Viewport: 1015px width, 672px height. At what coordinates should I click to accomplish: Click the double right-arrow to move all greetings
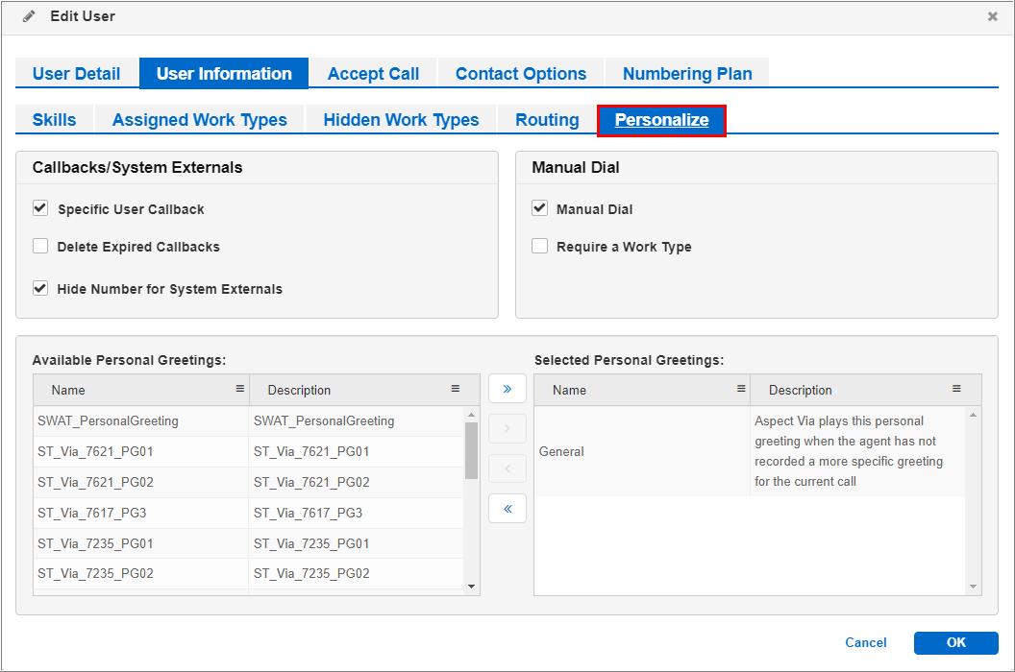[x=507, y=388]
